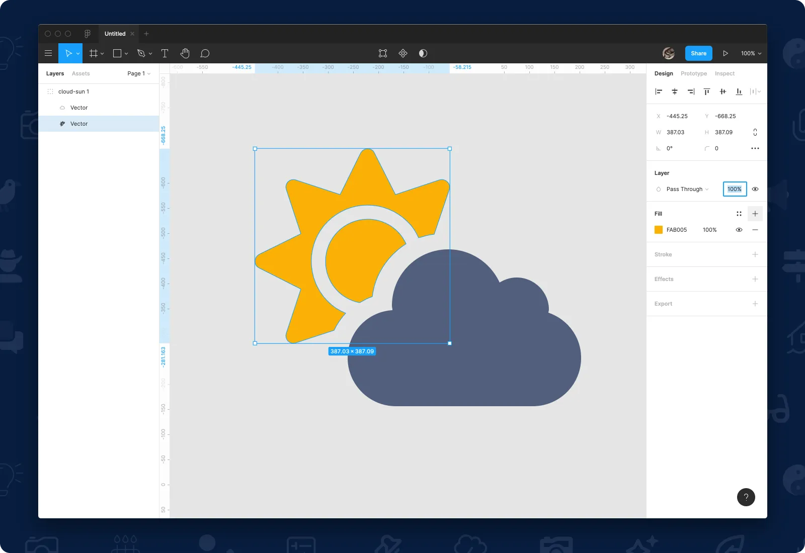
Task: Open the comment tool
Action: 205,53
